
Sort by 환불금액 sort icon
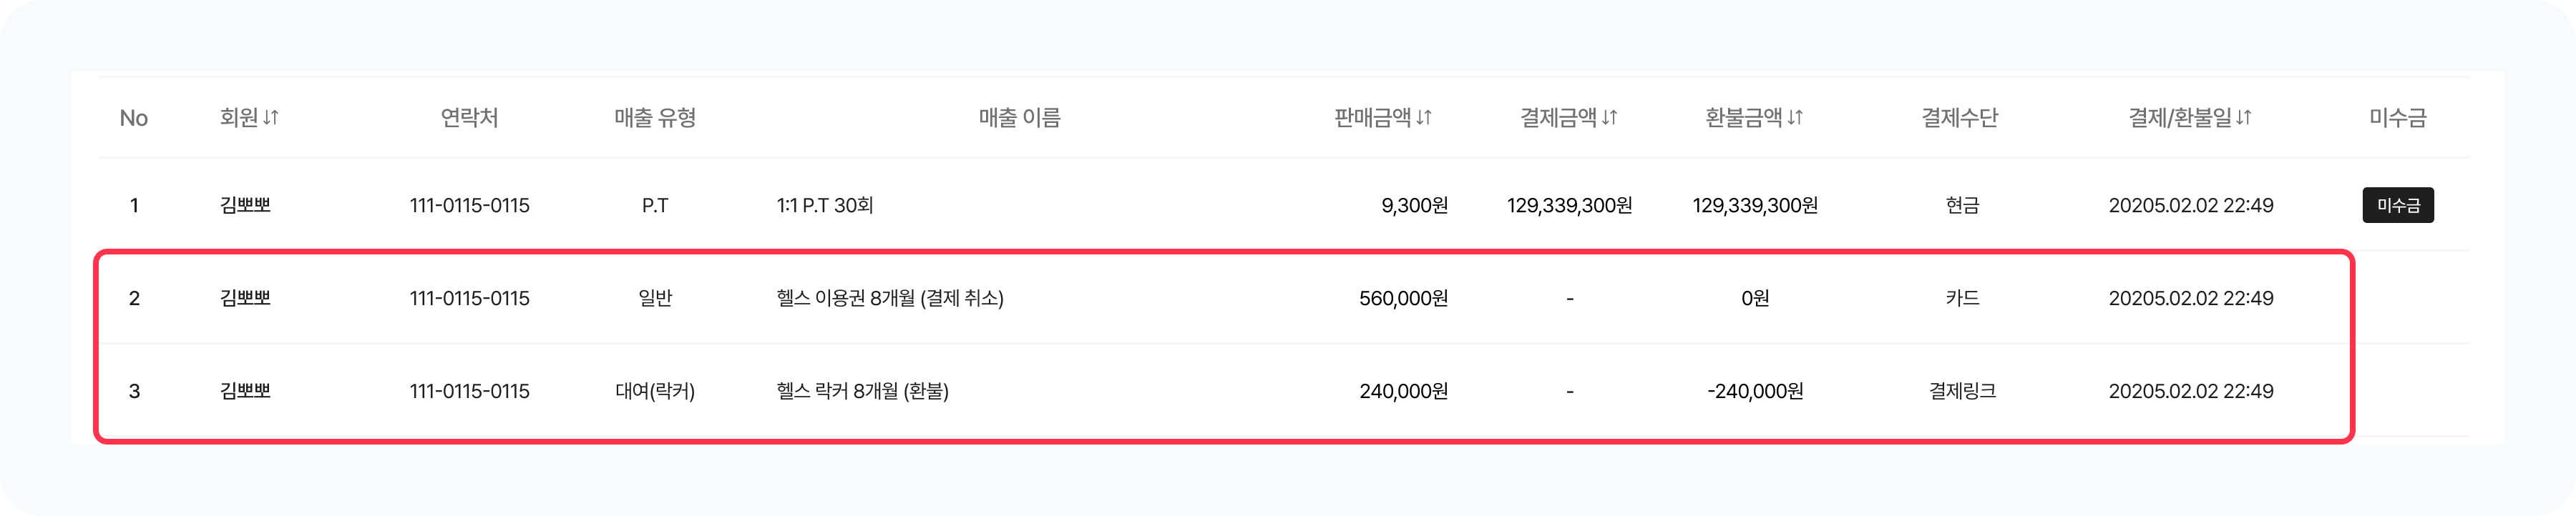click(x=1795, y=118)
